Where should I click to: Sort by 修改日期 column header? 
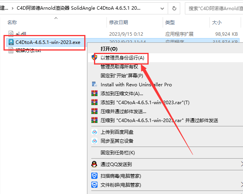coord(119,23)
